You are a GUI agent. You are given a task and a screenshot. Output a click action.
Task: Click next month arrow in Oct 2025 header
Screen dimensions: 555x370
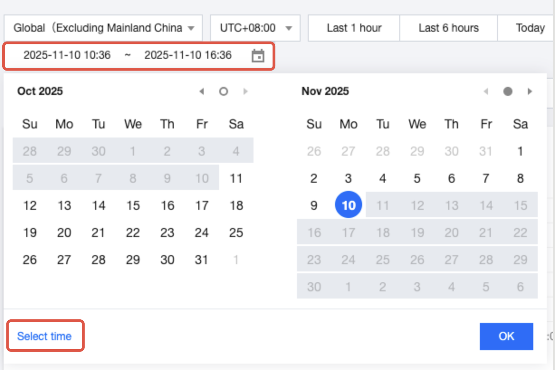245,91
